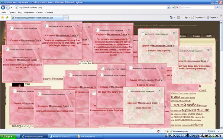The width and height of the screenshot is (223, 139).
Task: Open the address bar history dropdown
Action: tap(168, 7)
